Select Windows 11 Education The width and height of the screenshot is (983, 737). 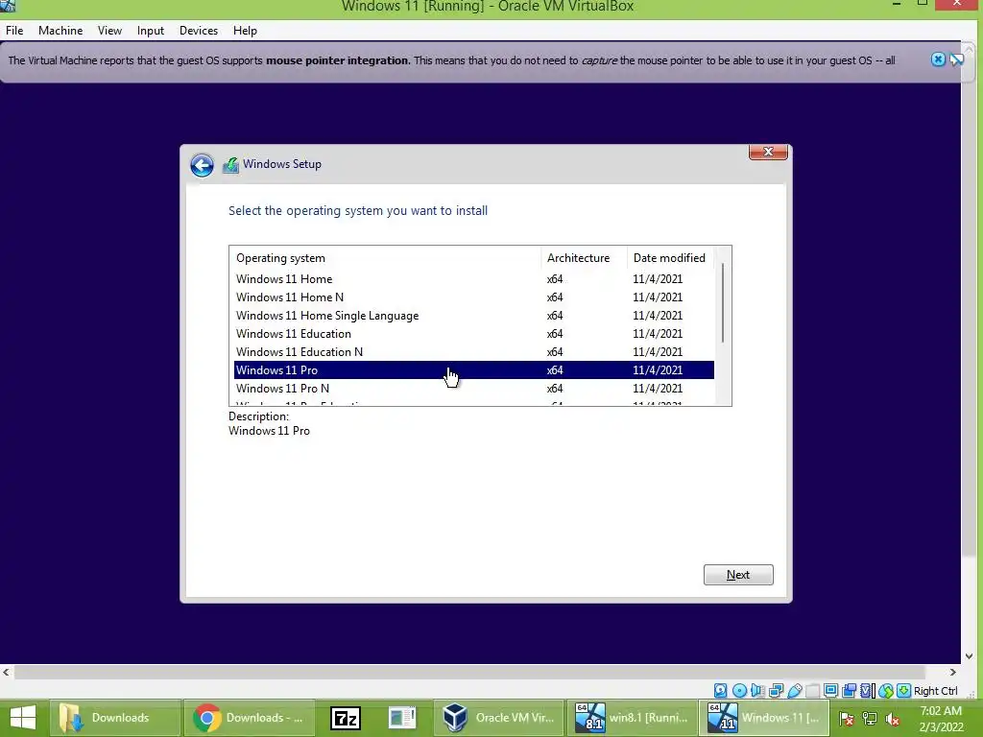[474, 333]
